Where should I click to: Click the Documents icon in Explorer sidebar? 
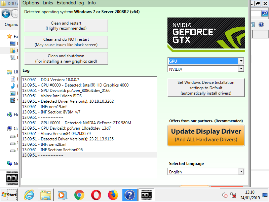click(x=13, y=79)
